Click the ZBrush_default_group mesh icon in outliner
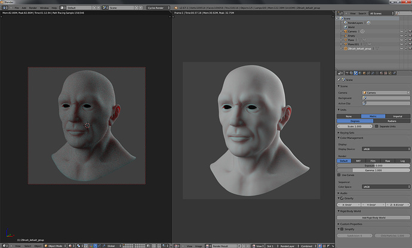This screenshot has width=412, height=248. click(346, 48)
